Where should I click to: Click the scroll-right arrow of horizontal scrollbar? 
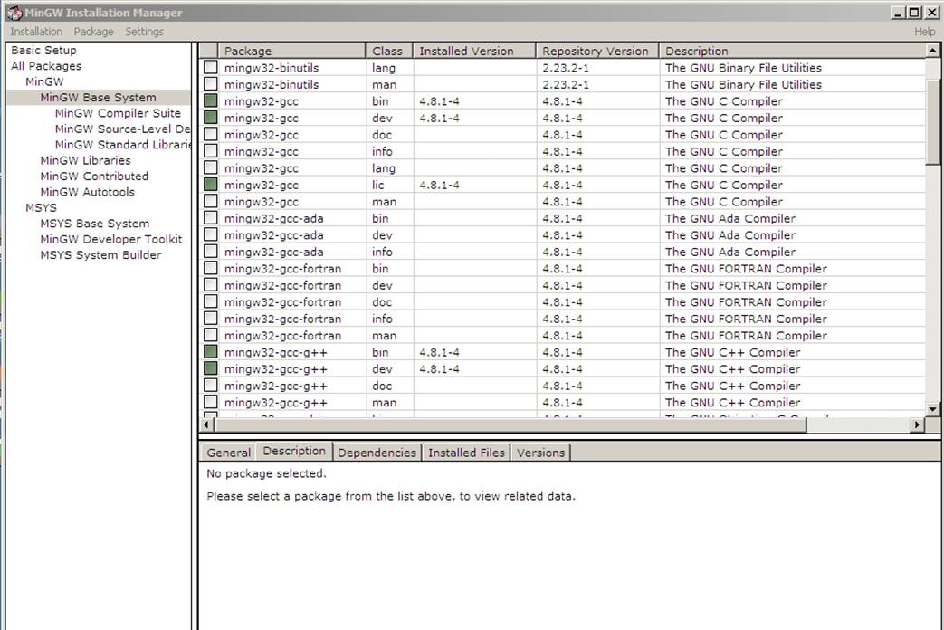918,425
